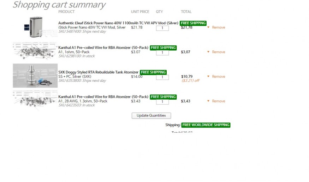
Task: Edit quantity field for 1ohm Kanthal wire
Action: (x=162, y=53)
